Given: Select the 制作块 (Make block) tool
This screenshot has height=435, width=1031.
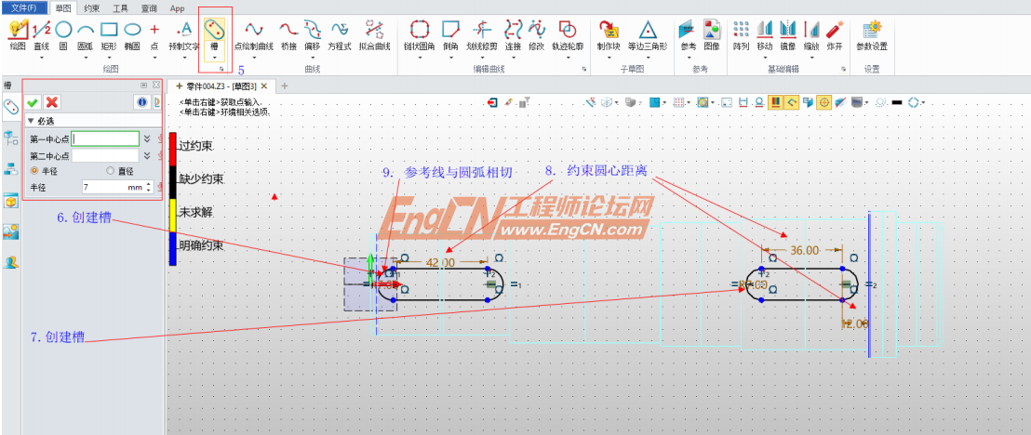Looking at the screenshot, I should 609,34.
